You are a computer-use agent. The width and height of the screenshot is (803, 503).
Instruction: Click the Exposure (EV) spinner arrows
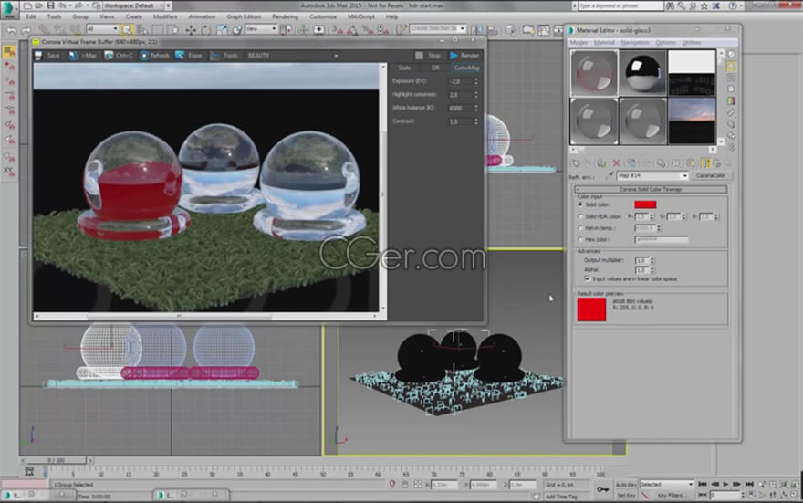coord(476,81)
